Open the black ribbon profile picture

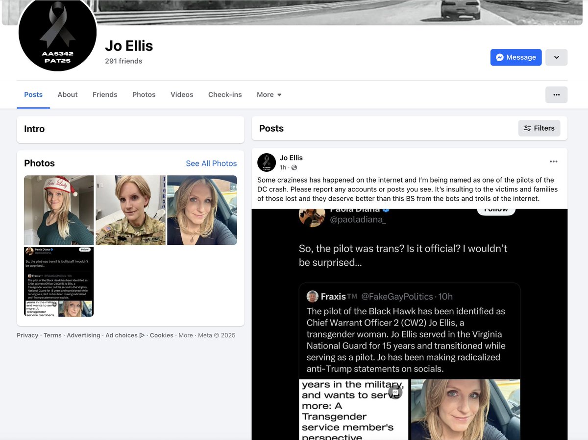tap(57, 35)
